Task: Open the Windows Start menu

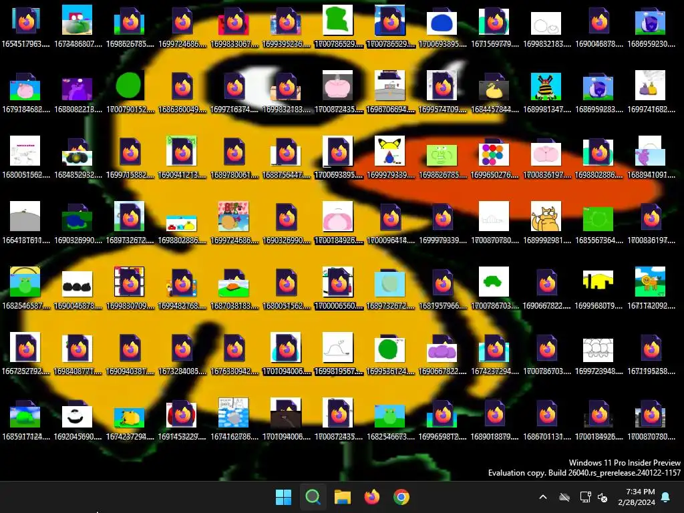Action: click(283, 497)
